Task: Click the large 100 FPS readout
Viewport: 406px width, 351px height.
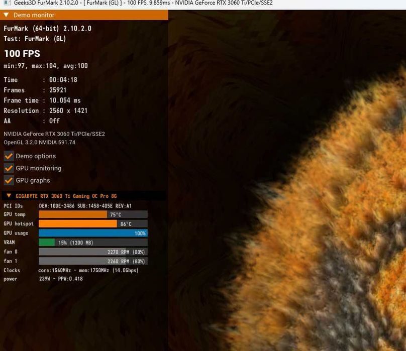Action: 22,54
